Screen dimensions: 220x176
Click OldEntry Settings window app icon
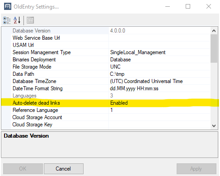coord(8,6)
